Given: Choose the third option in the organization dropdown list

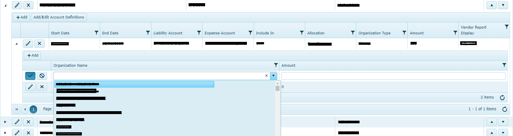Looking at the screenshot, I should (81, 98).
